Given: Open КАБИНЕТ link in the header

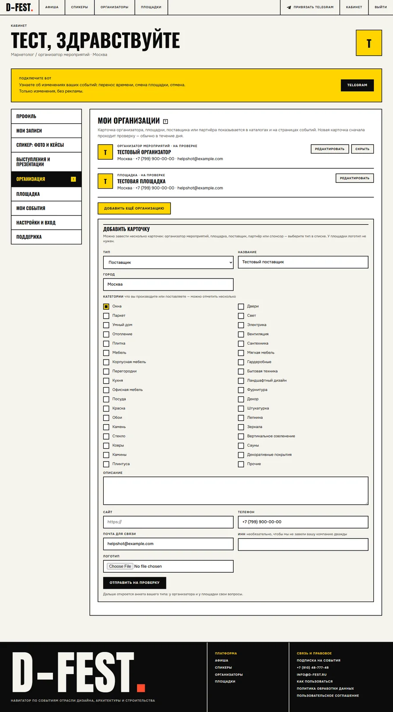Looking at the screenshot, I should (x=354, y=8).
